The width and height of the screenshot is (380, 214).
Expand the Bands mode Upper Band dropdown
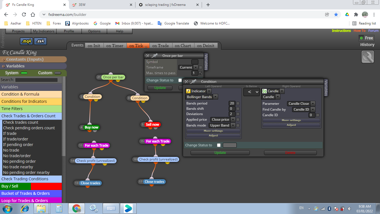pyautogui.click(x=223, y=125)
